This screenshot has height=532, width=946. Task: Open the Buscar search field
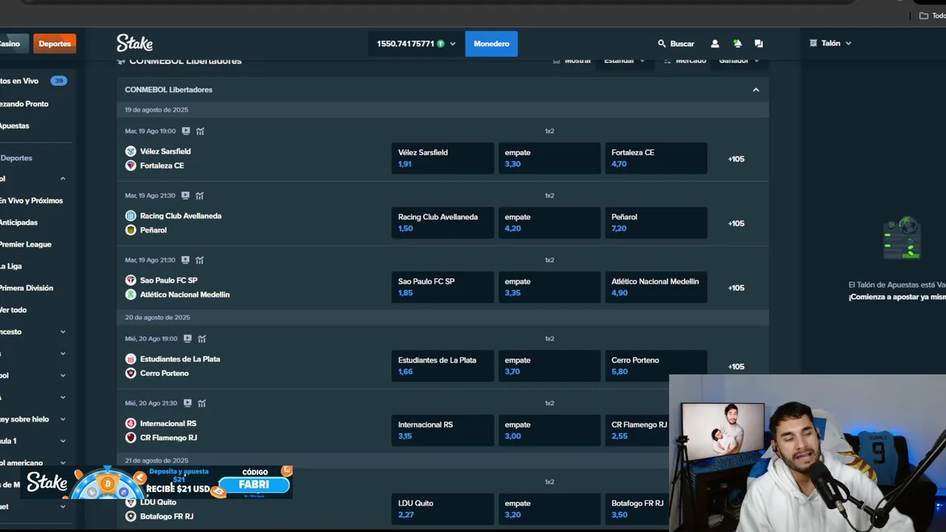point(676,44)
